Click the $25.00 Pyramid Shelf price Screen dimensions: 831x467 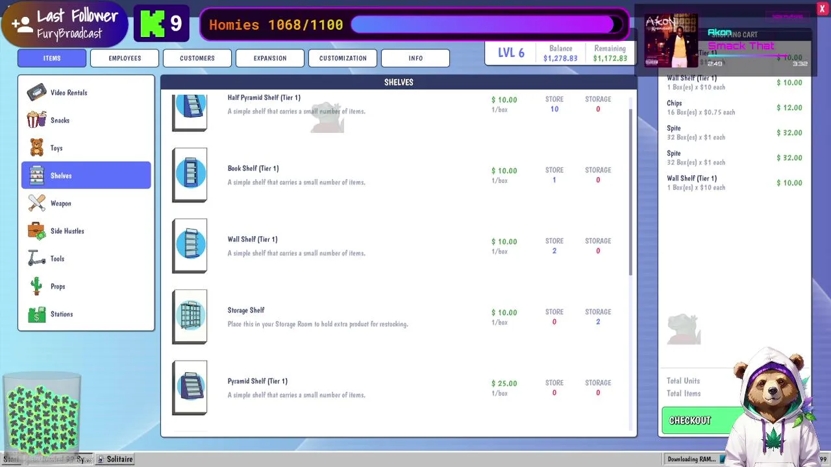click(x=504, y=383)
